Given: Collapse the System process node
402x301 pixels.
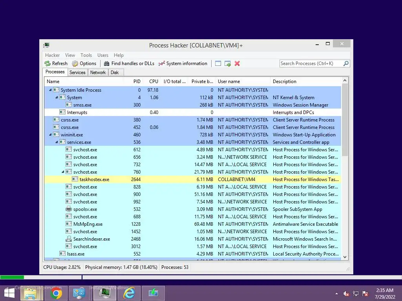Looking at the screenshot, I should tap(57, 97).
